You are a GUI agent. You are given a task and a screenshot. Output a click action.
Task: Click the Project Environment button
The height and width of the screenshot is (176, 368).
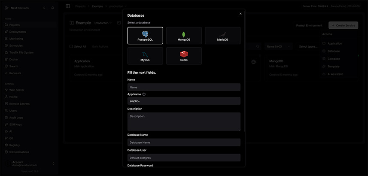point(309,25)
